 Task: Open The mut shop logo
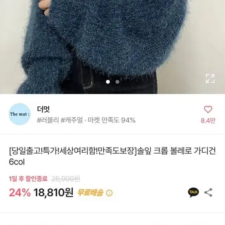coord(19,114)
